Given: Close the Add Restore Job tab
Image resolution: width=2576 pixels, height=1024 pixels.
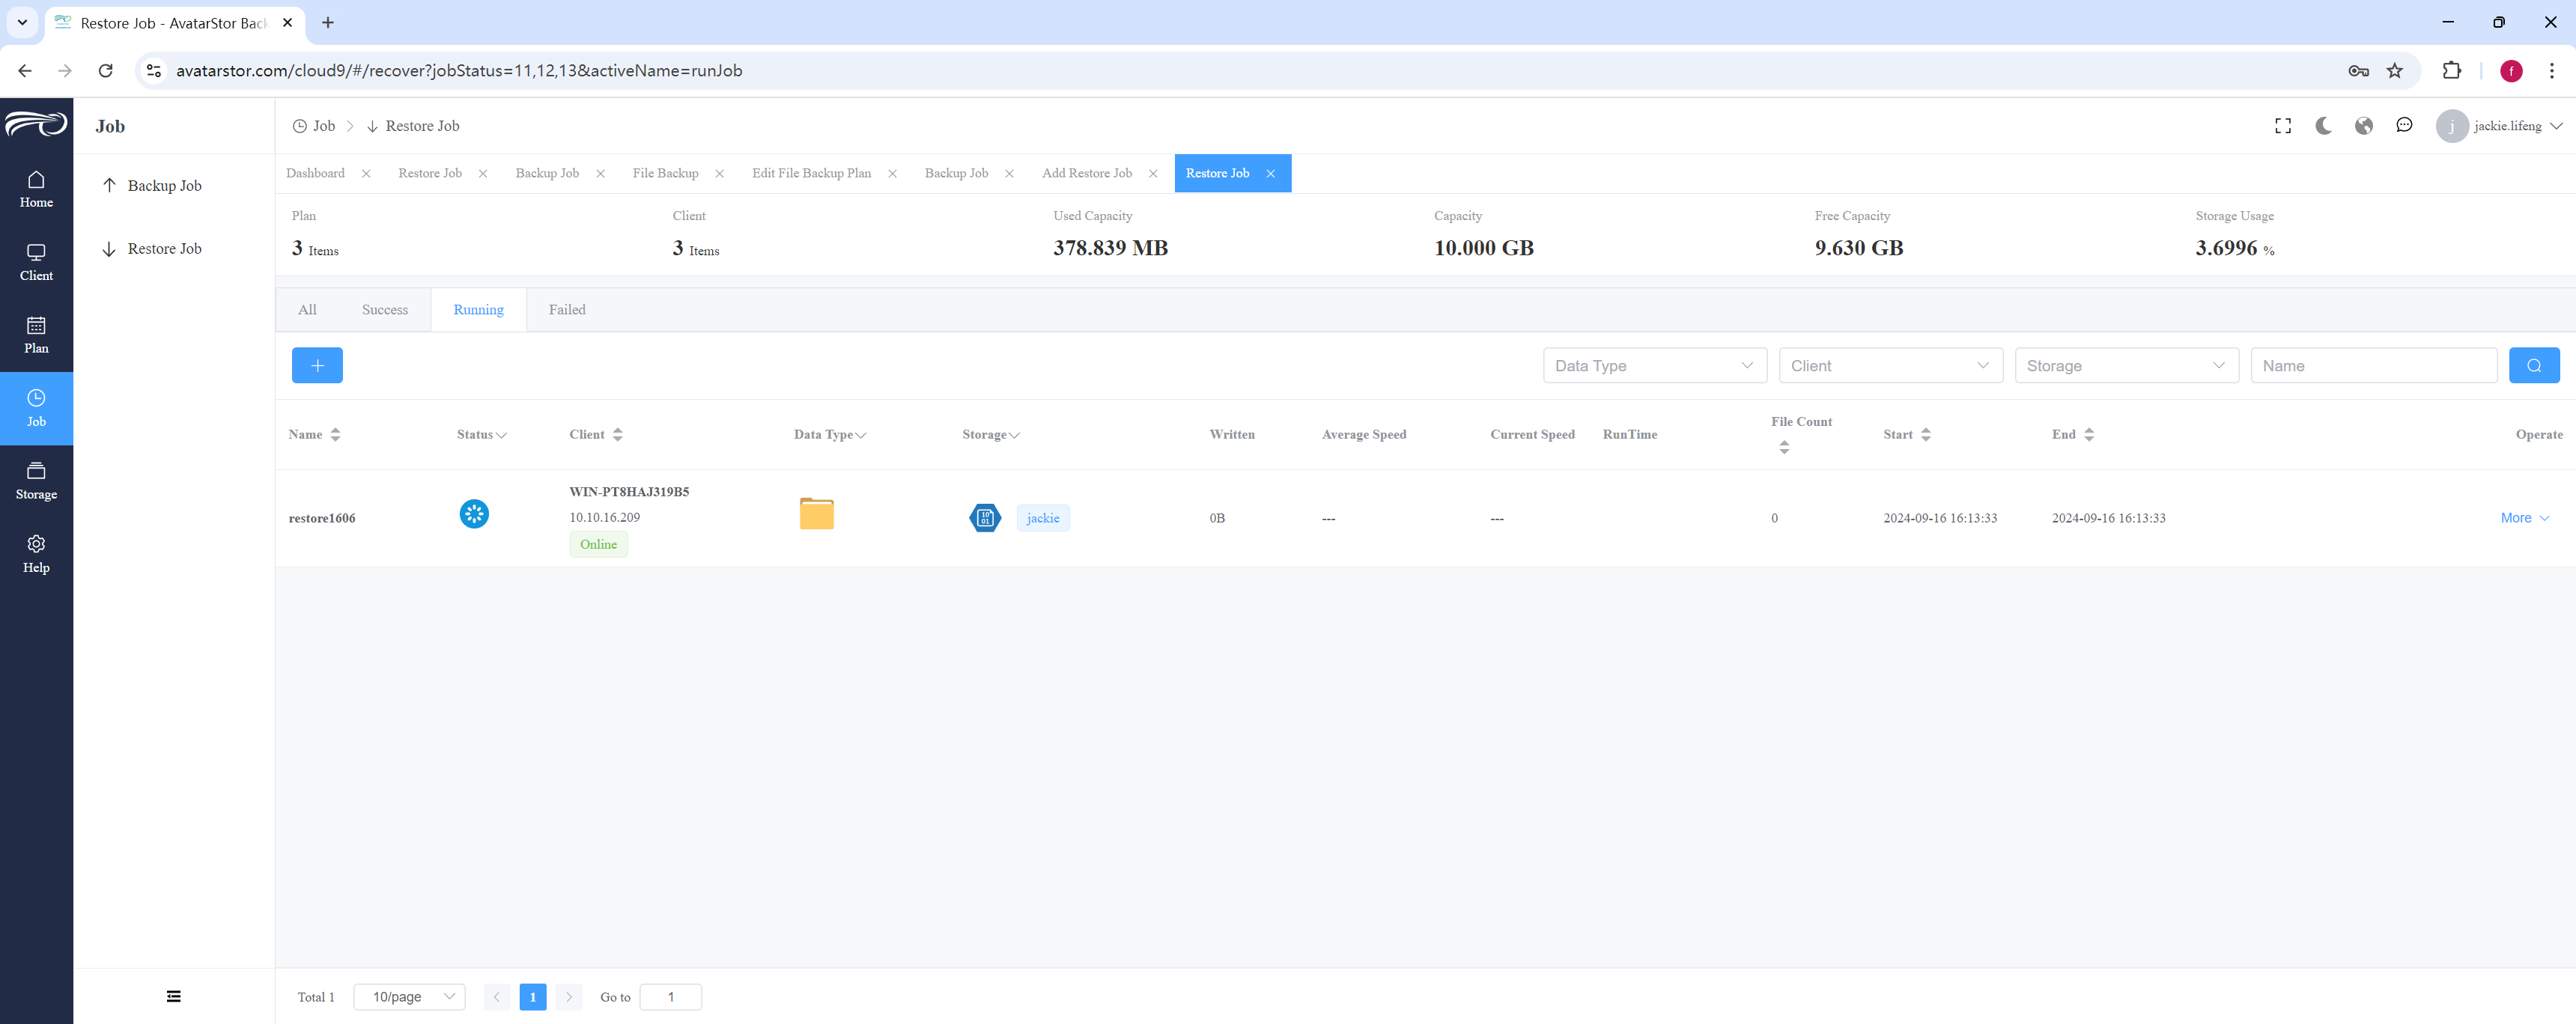Looking at the screenshot, I should tap(1153, 174).
